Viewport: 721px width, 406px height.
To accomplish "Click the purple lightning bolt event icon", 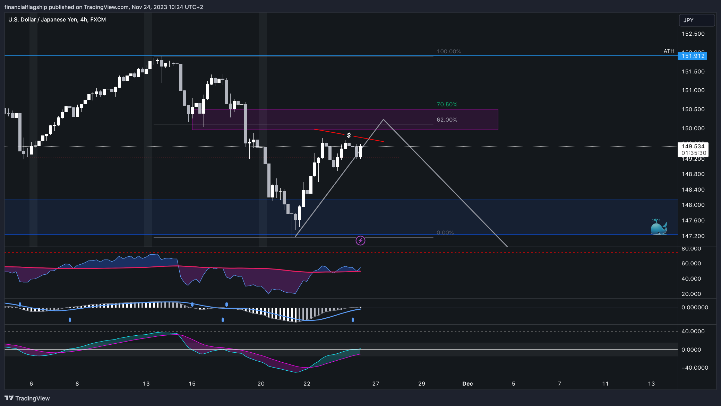I will [x=360, y=240].
